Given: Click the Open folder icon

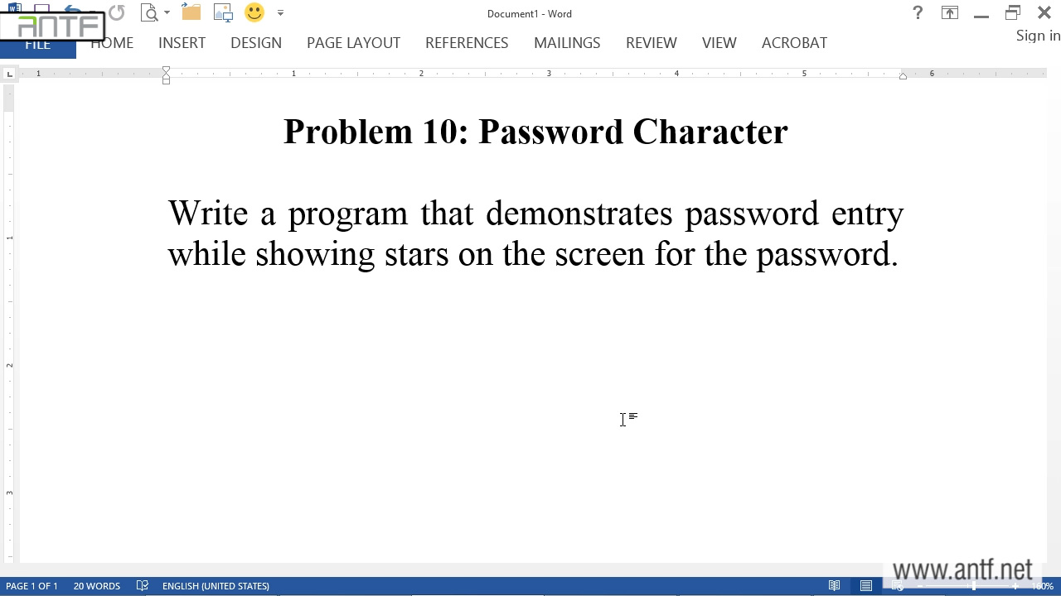Looking at the screenshot, I should (191, 12).
